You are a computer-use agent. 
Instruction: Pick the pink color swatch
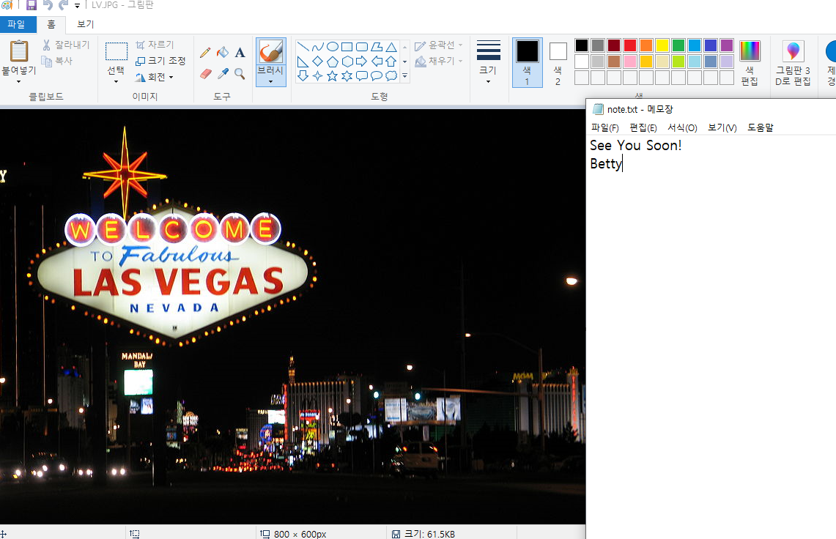(x=630, y=62)
